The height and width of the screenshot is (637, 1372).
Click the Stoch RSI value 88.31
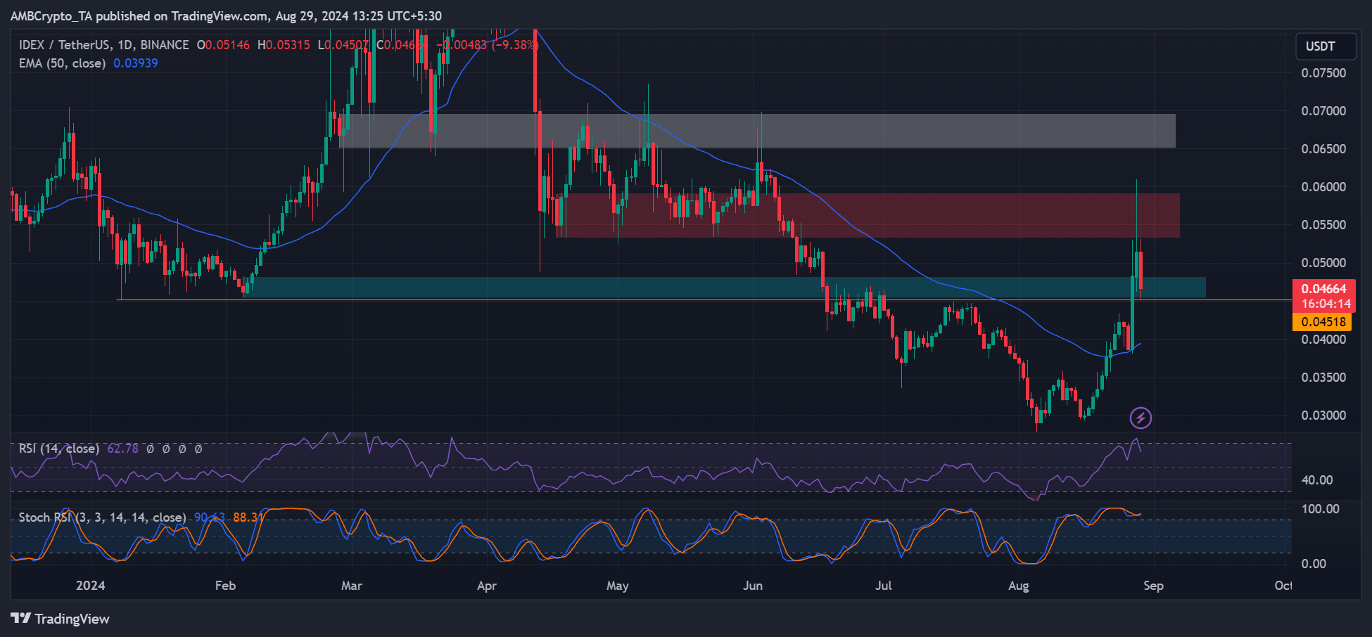(248, 517)
